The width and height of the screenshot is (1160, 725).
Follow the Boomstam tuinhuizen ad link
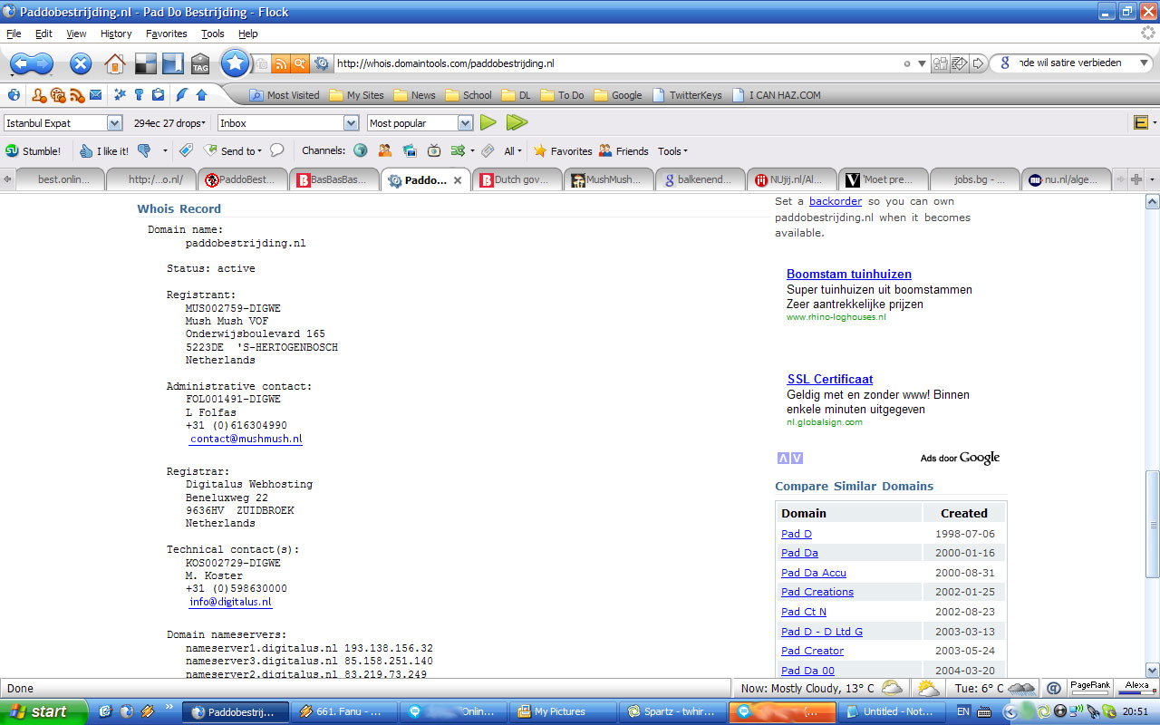pos(848,274)
